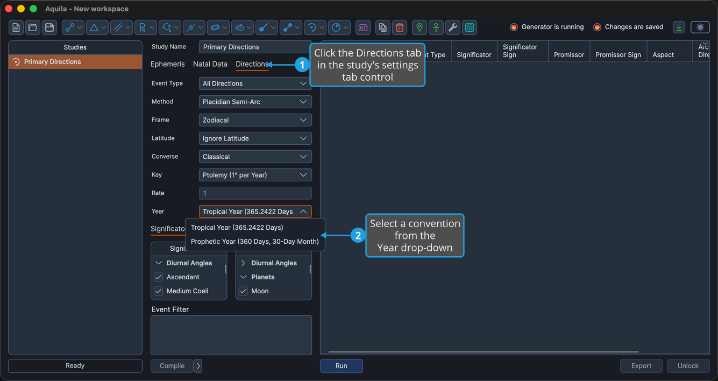Viewport: 718px width, 381px height.
Task: Click the Event Filter text area
Action: coord(231,335)
